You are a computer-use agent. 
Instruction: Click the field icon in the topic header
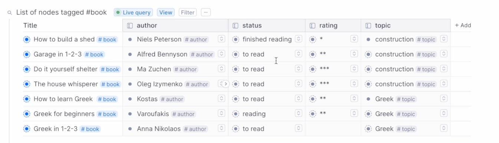(x=368, y=25)
